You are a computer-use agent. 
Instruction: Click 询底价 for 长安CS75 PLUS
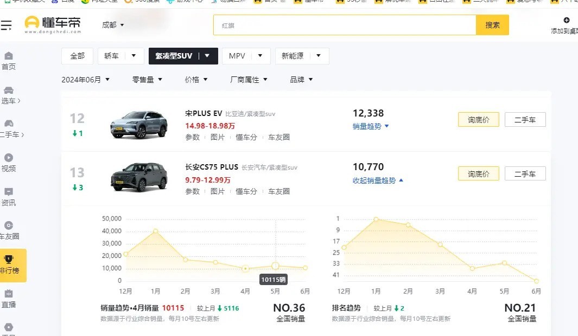pyautogui.click(x=479, y=174)
